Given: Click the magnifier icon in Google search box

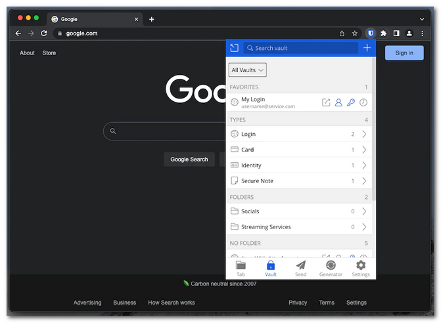Looking at the screenshot, I should pyautogui.click(x=113, y=131).
